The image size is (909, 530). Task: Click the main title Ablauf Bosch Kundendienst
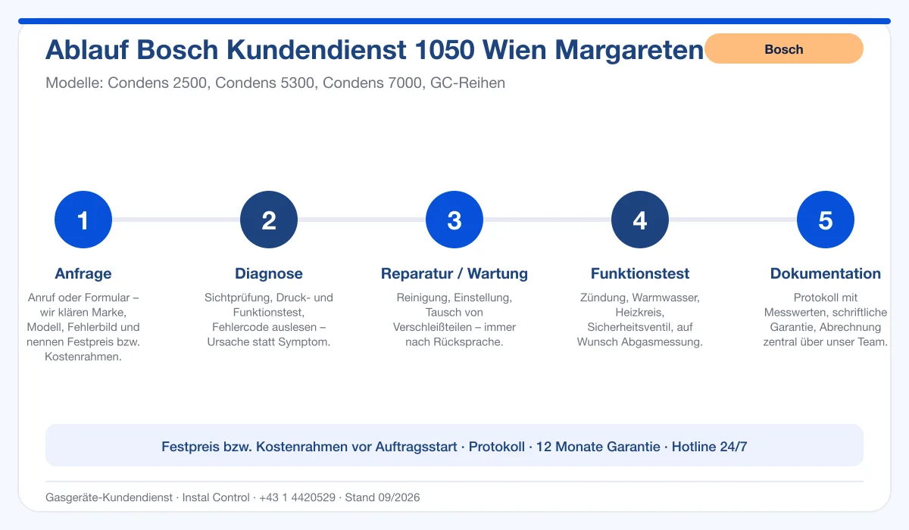(375, 49)
